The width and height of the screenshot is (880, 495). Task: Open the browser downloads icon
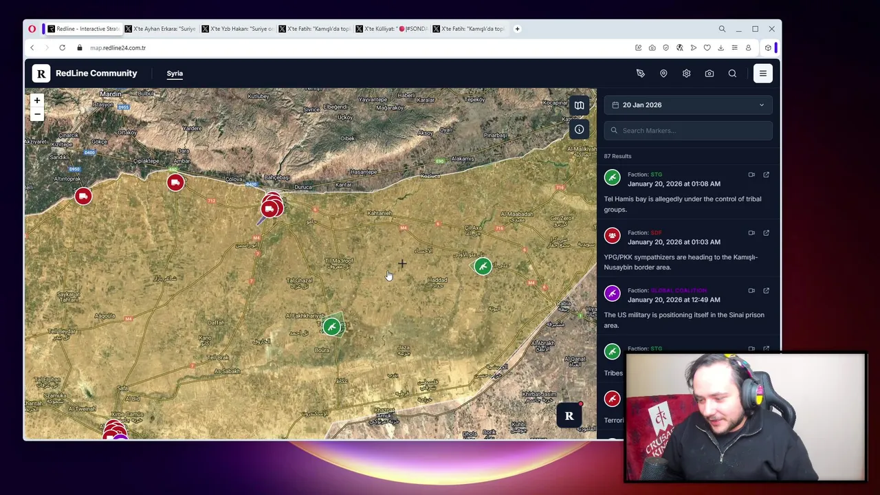pyautogui.click(x=720, y=48)
